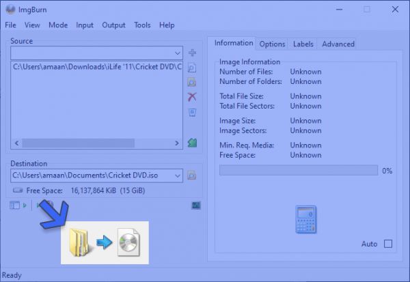Open the Tools menu
Viewport: 410px width, 282px height.
tap(142, 25)
